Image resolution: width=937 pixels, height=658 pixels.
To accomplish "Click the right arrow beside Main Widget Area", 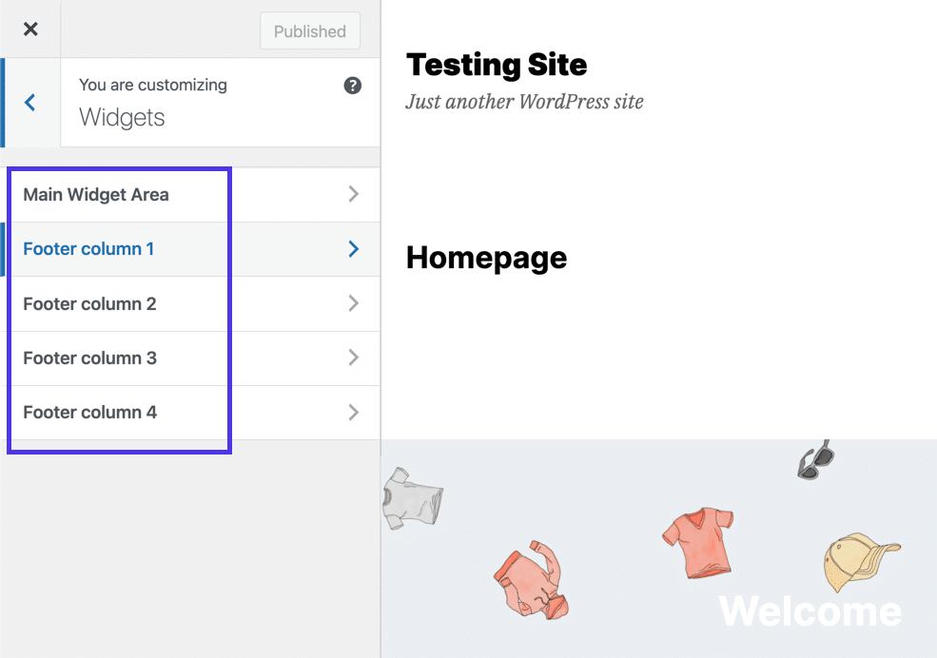I will click(x=354, y=195).
